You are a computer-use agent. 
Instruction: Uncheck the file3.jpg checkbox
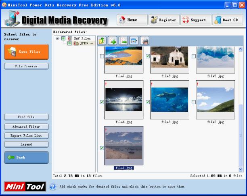[x=148, y=102]
